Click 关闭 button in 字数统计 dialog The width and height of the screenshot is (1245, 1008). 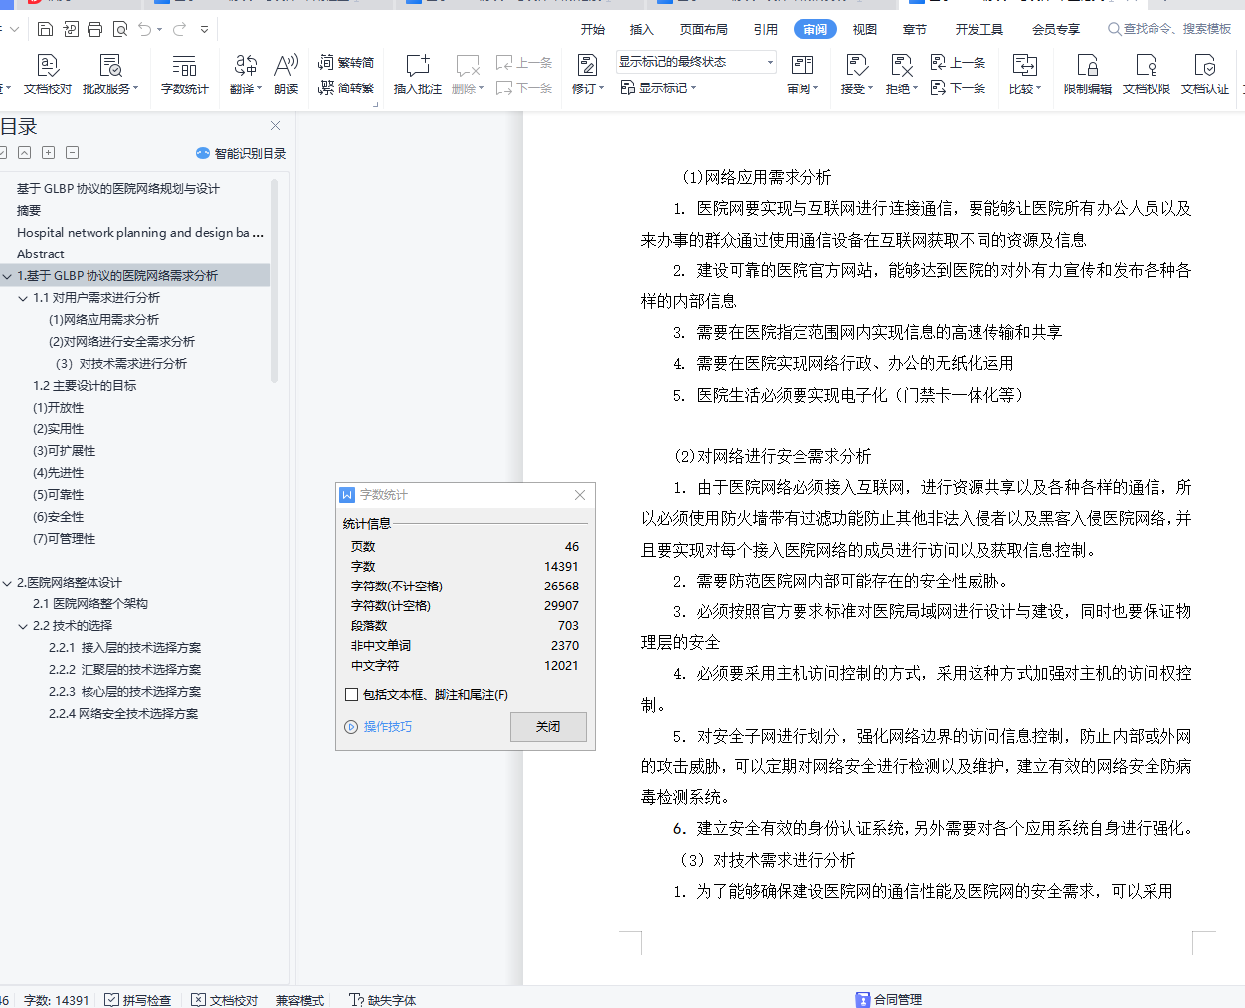[x=548, y=727]
